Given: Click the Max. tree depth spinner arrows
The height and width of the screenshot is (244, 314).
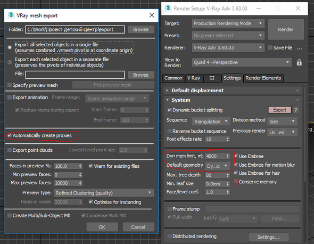Looking at the screenshot, I should coord(228,175).
